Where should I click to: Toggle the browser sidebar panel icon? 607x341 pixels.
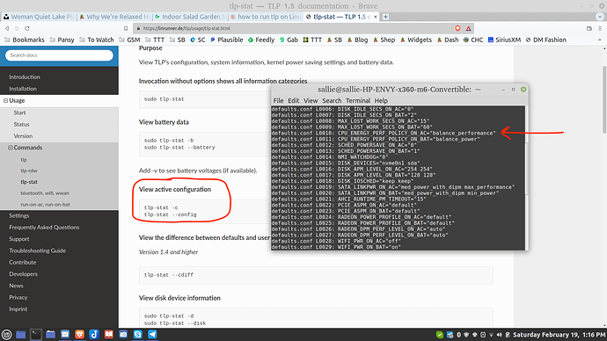[x=589, y=28]
